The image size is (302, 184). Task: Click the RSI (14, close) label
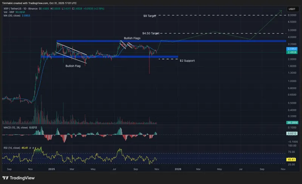(13, 148)
